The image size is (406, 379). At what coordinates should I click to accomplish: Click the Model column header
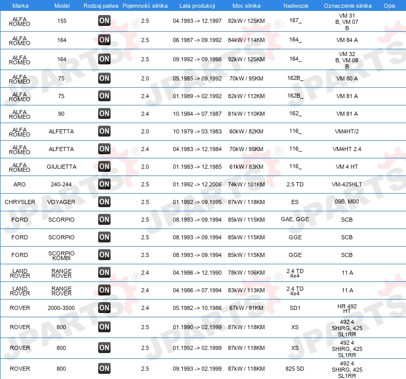coord(62,6)
